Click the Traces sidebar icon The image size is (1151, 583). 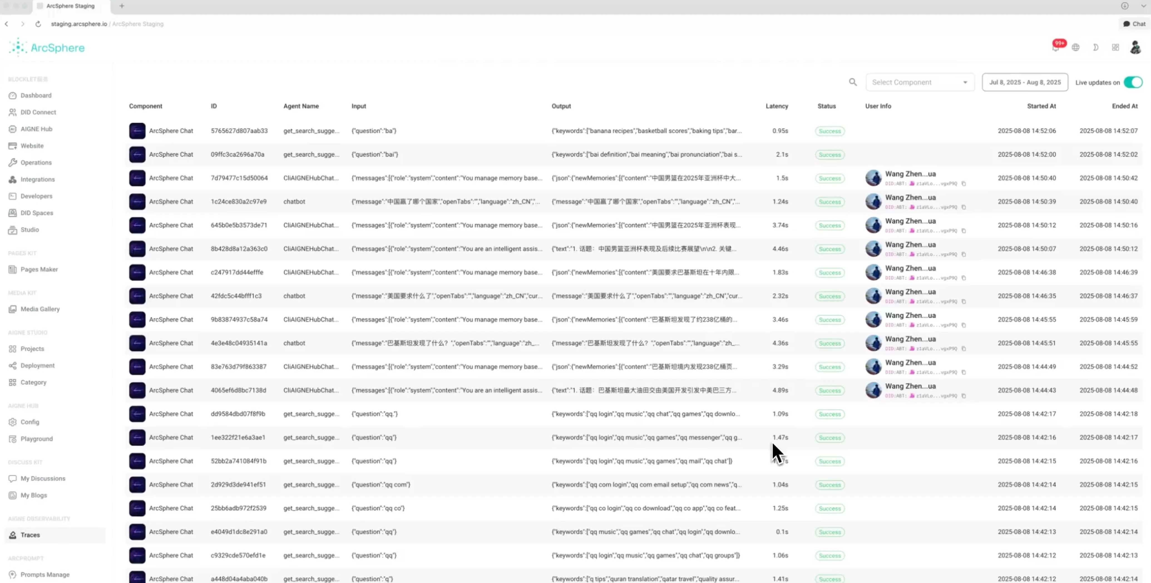(x=13, y=535)
